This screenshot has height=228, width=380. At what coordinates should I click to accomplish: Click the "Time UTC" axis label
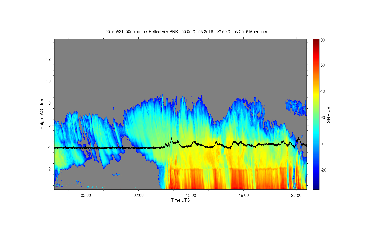tap(180, 200)
